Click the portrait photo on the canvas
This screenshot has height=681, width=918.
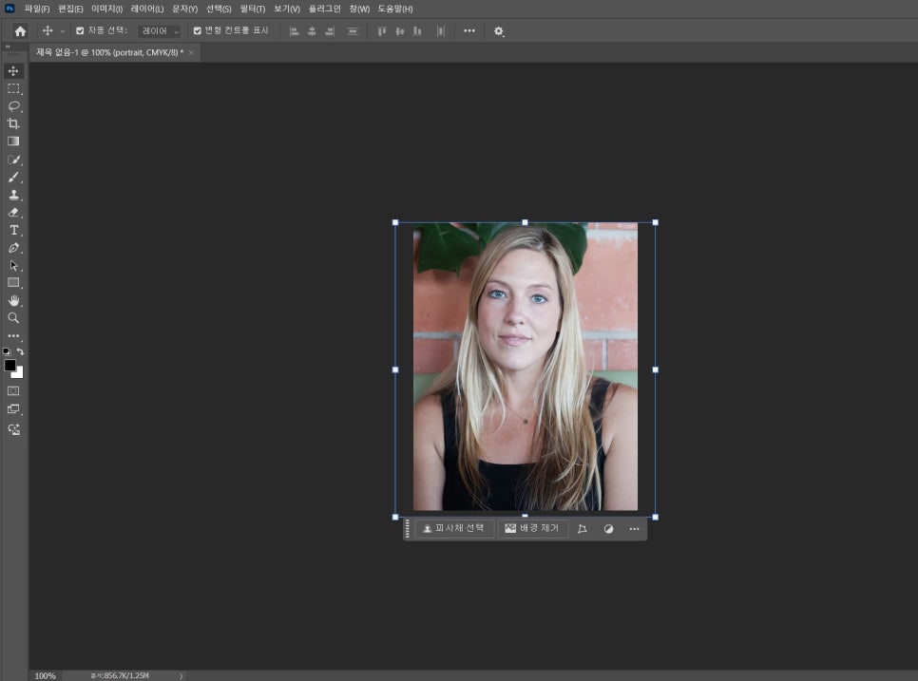pyautogui.click(x=526, y=367)
